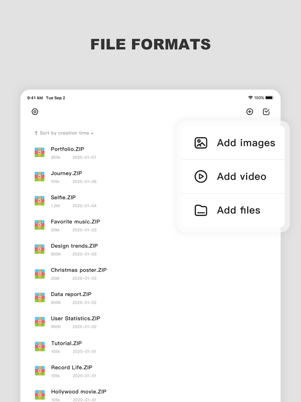Click the images icon in popup menu
301x402 pixels.
click(x=201, y=143)
